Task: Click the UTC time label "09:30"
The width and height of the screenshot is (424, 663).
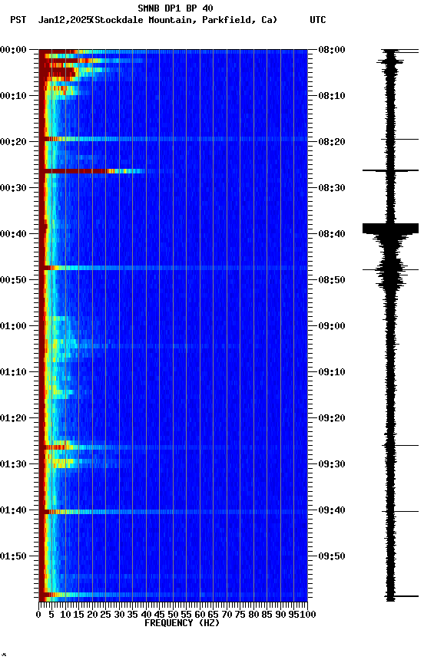Action: [x=332, y=465]
